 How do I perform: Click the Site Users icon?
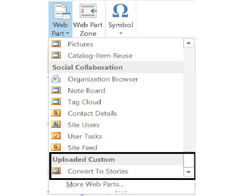(x=56, y=124)
